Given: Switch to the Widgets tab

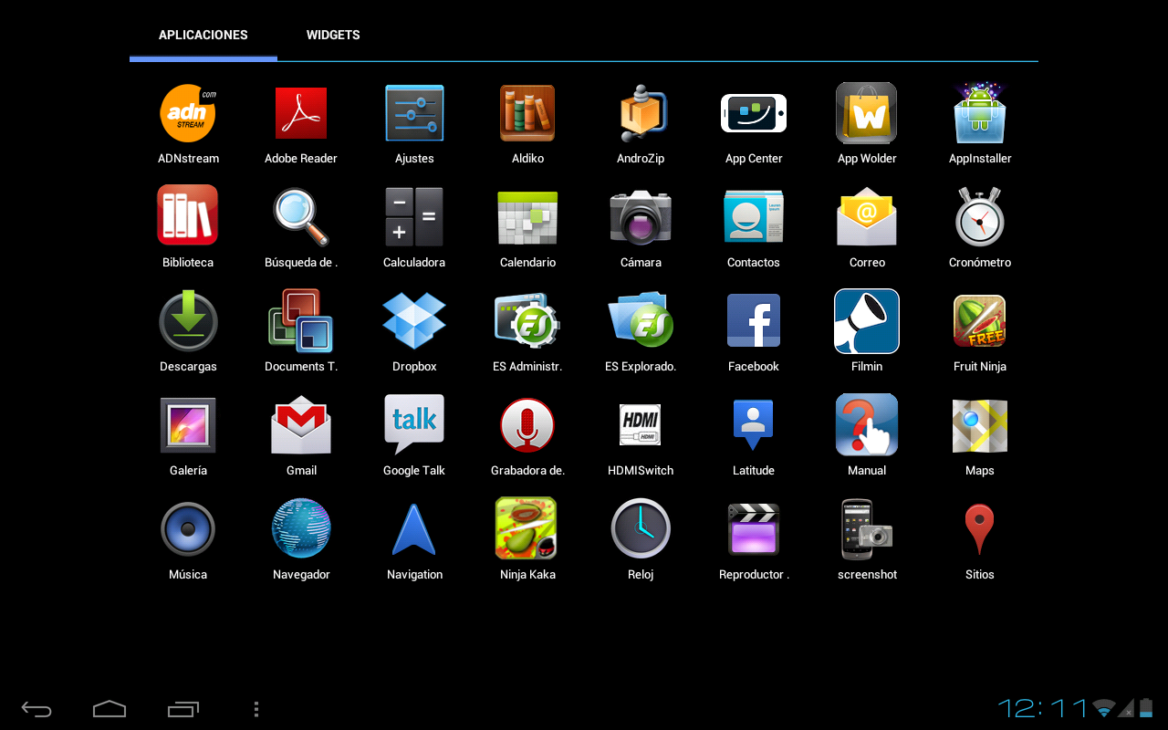Looking at the screenshot, I should click(333, 35).
